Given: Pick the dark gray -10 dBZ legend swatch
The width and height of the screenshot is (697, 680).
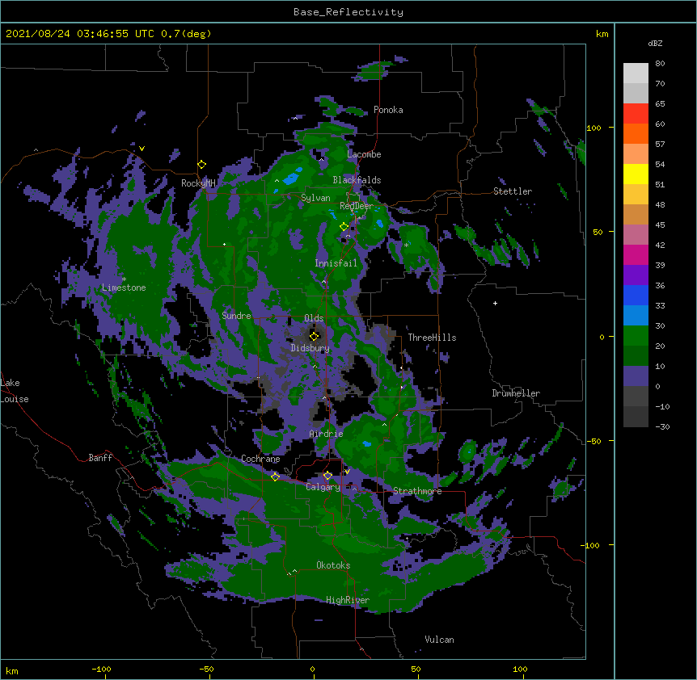Looking at the screenshot, I should coord(636,417).
